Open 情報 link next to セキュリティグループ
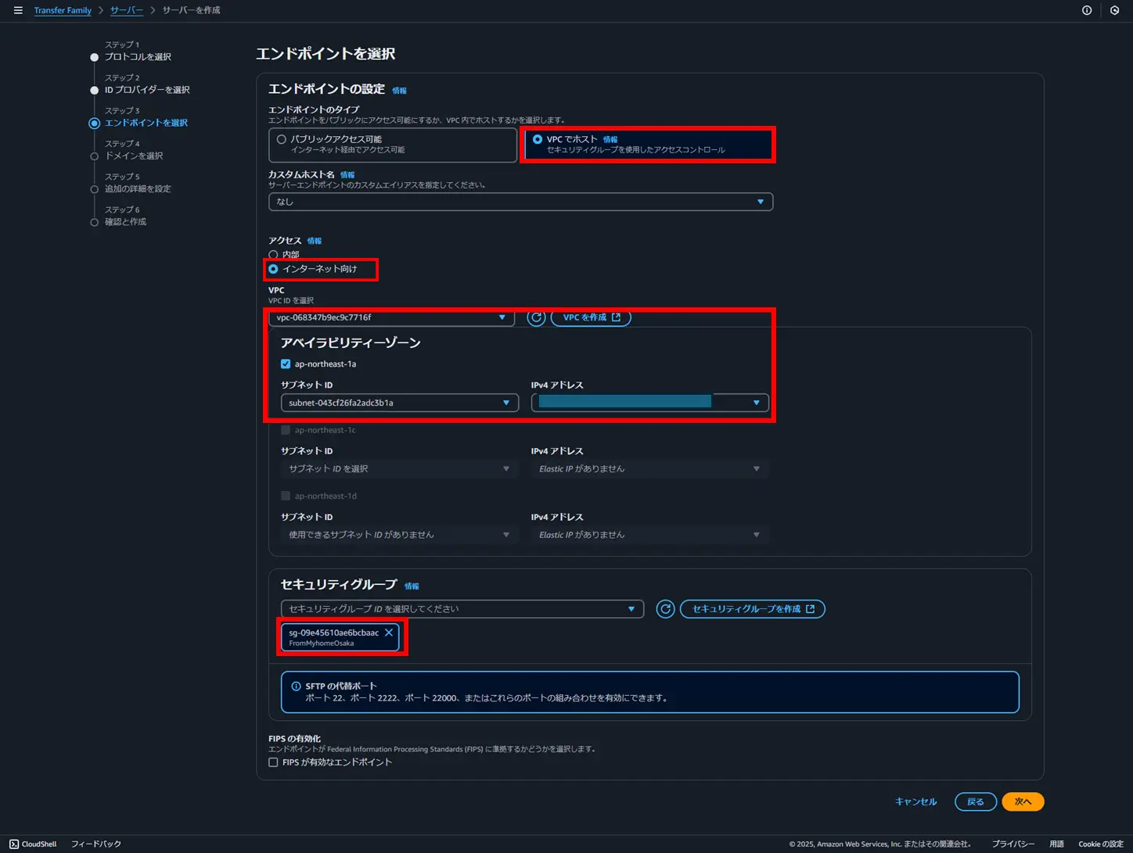Viewport: 1133px width, 853px height. click(x=412, y=586)
